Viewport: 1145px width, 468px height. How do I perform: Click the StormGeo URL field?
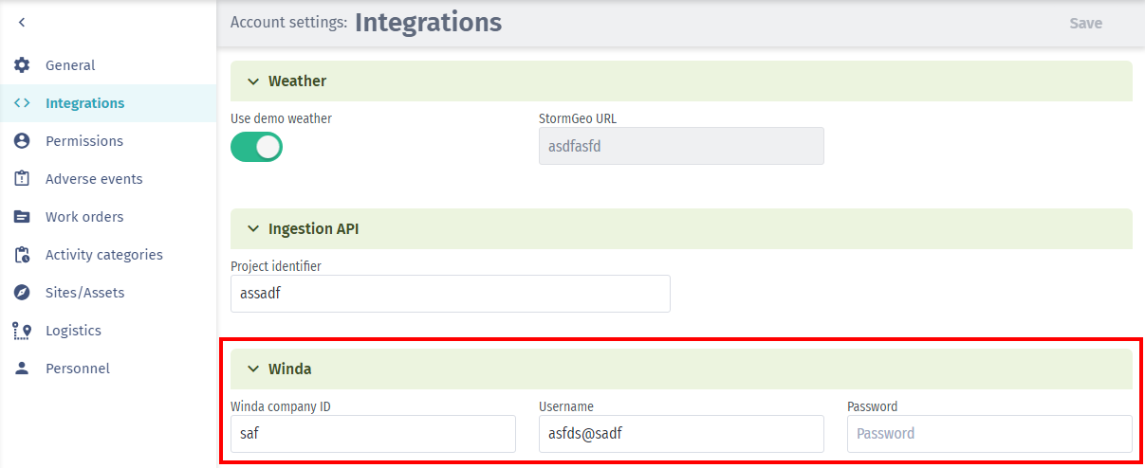pyautogui.click(x=681, y=146)
